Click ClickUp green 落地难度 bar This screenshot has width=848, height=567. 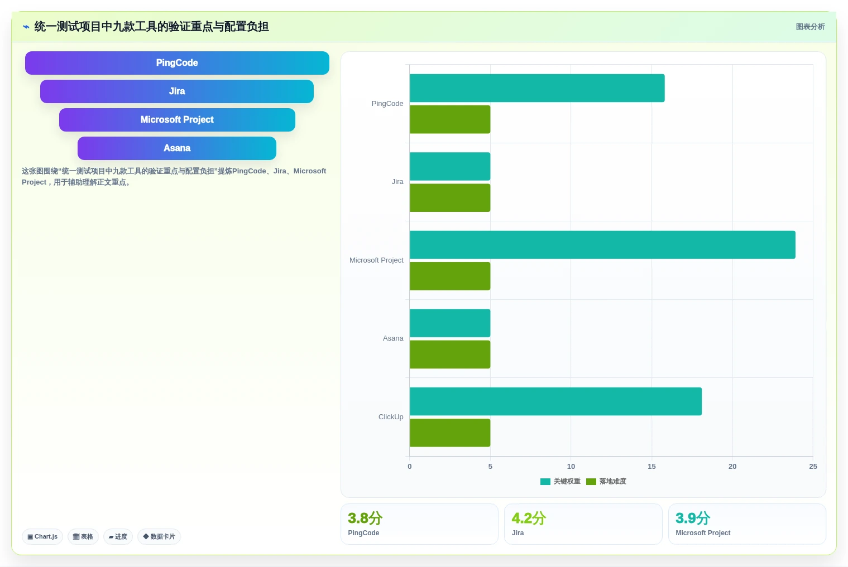point(450,433)
